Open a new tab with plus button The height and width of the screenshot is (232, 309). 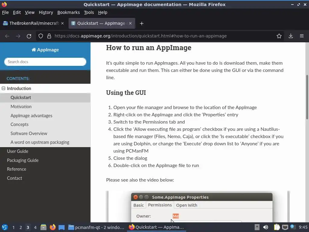[142, 24]
